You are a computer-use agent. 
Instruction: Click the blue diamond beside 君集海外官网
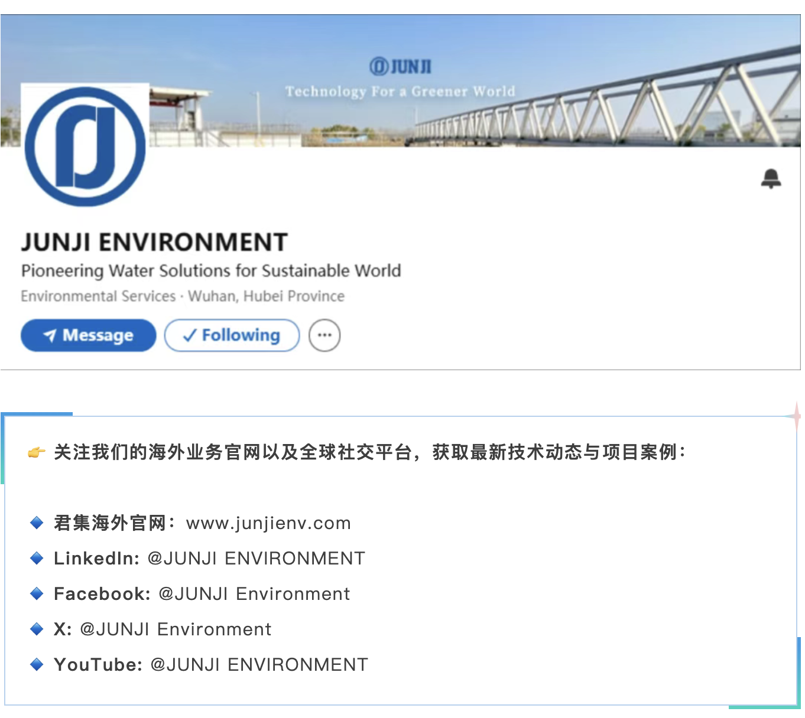pyautogui.click(x=37, y=523)
